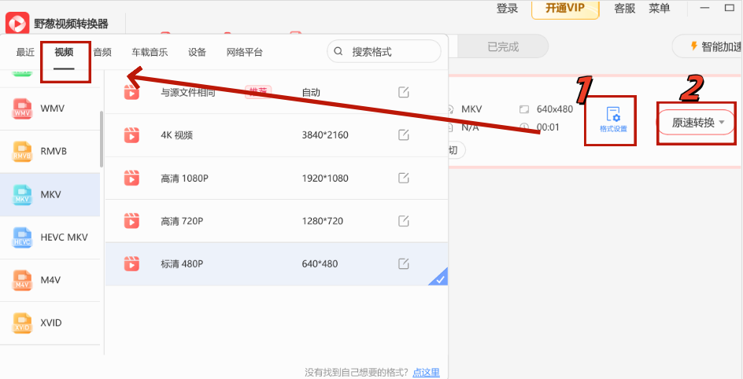Viewport: 743px width, 379px height.
Task: Click the format list scrollbar
Action: click(102, 138)
